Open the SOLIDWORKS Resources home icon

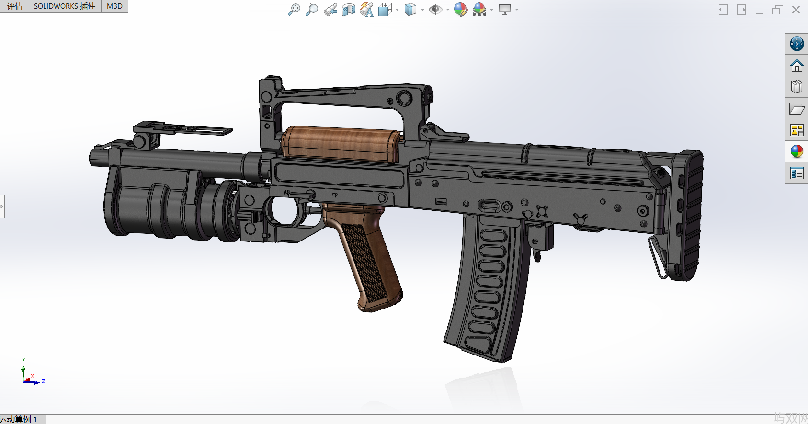click(x=797, y=65)
